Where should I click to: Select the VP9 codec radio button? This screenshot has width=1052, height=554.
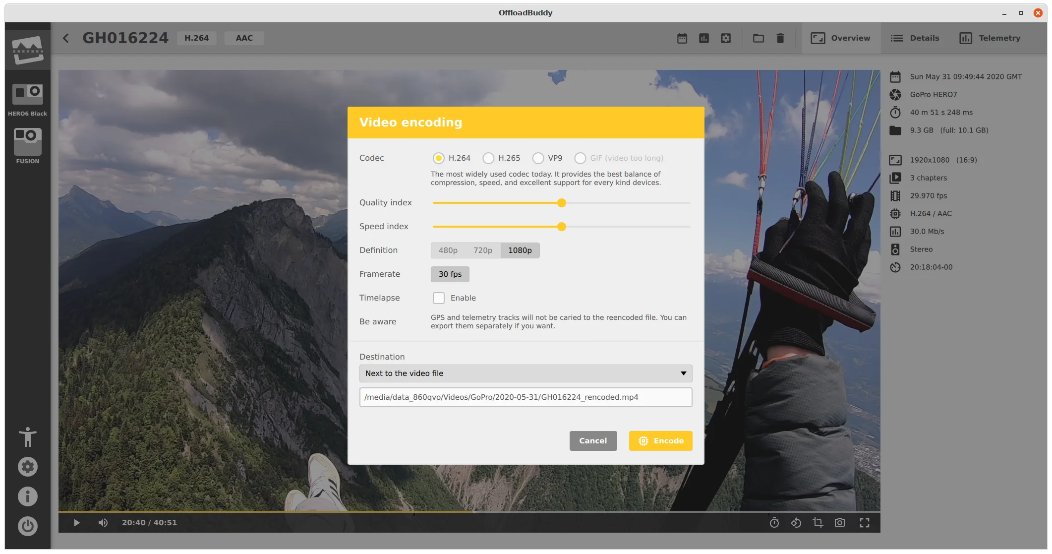click(538, 158)
